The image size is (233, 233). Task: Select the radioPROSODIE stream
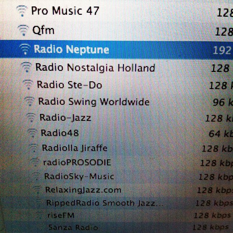coord(77,162)
